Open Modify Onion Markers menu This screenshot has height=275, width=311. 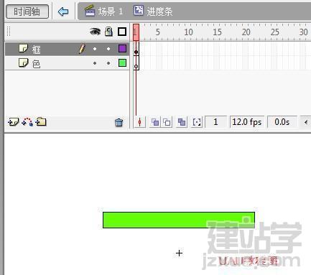tap(197, 122)
